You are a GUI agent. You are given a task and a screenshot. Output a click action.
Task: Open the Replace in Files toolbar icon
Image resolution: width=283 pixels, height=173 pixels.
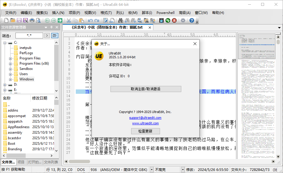click(153, 21)
